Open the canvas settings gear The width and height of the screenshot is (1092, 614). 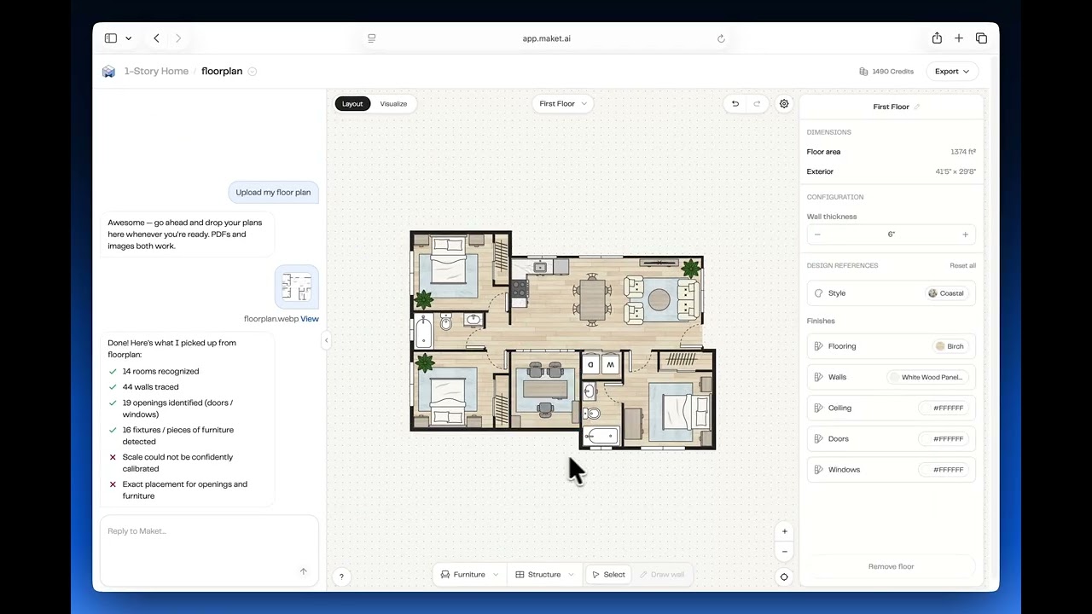pos(784,104)
